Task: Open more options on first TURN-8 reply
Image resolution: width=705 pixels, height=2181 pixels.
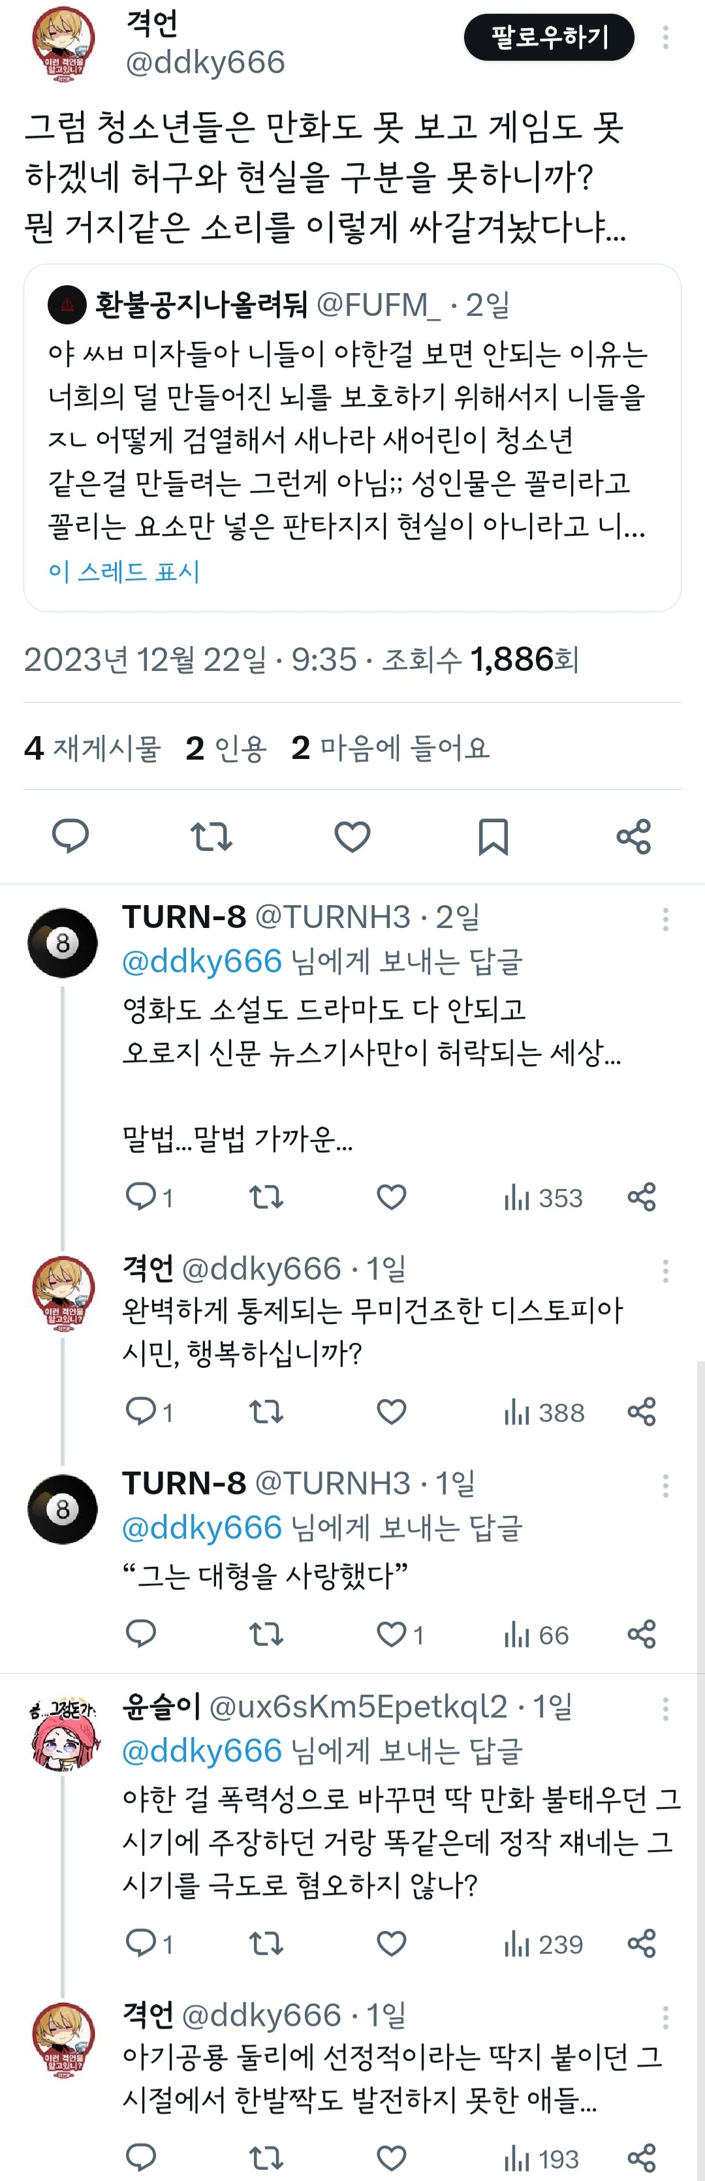Action: [x=666, y=920]
